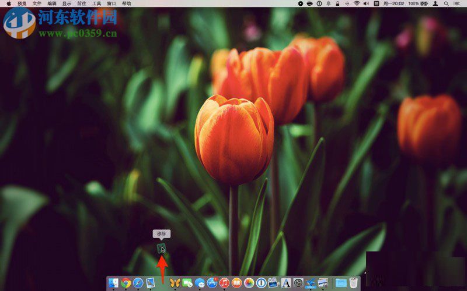467x291 pixels.
Task: Click the notification bell menu bar icon
Action: [329, 3]
